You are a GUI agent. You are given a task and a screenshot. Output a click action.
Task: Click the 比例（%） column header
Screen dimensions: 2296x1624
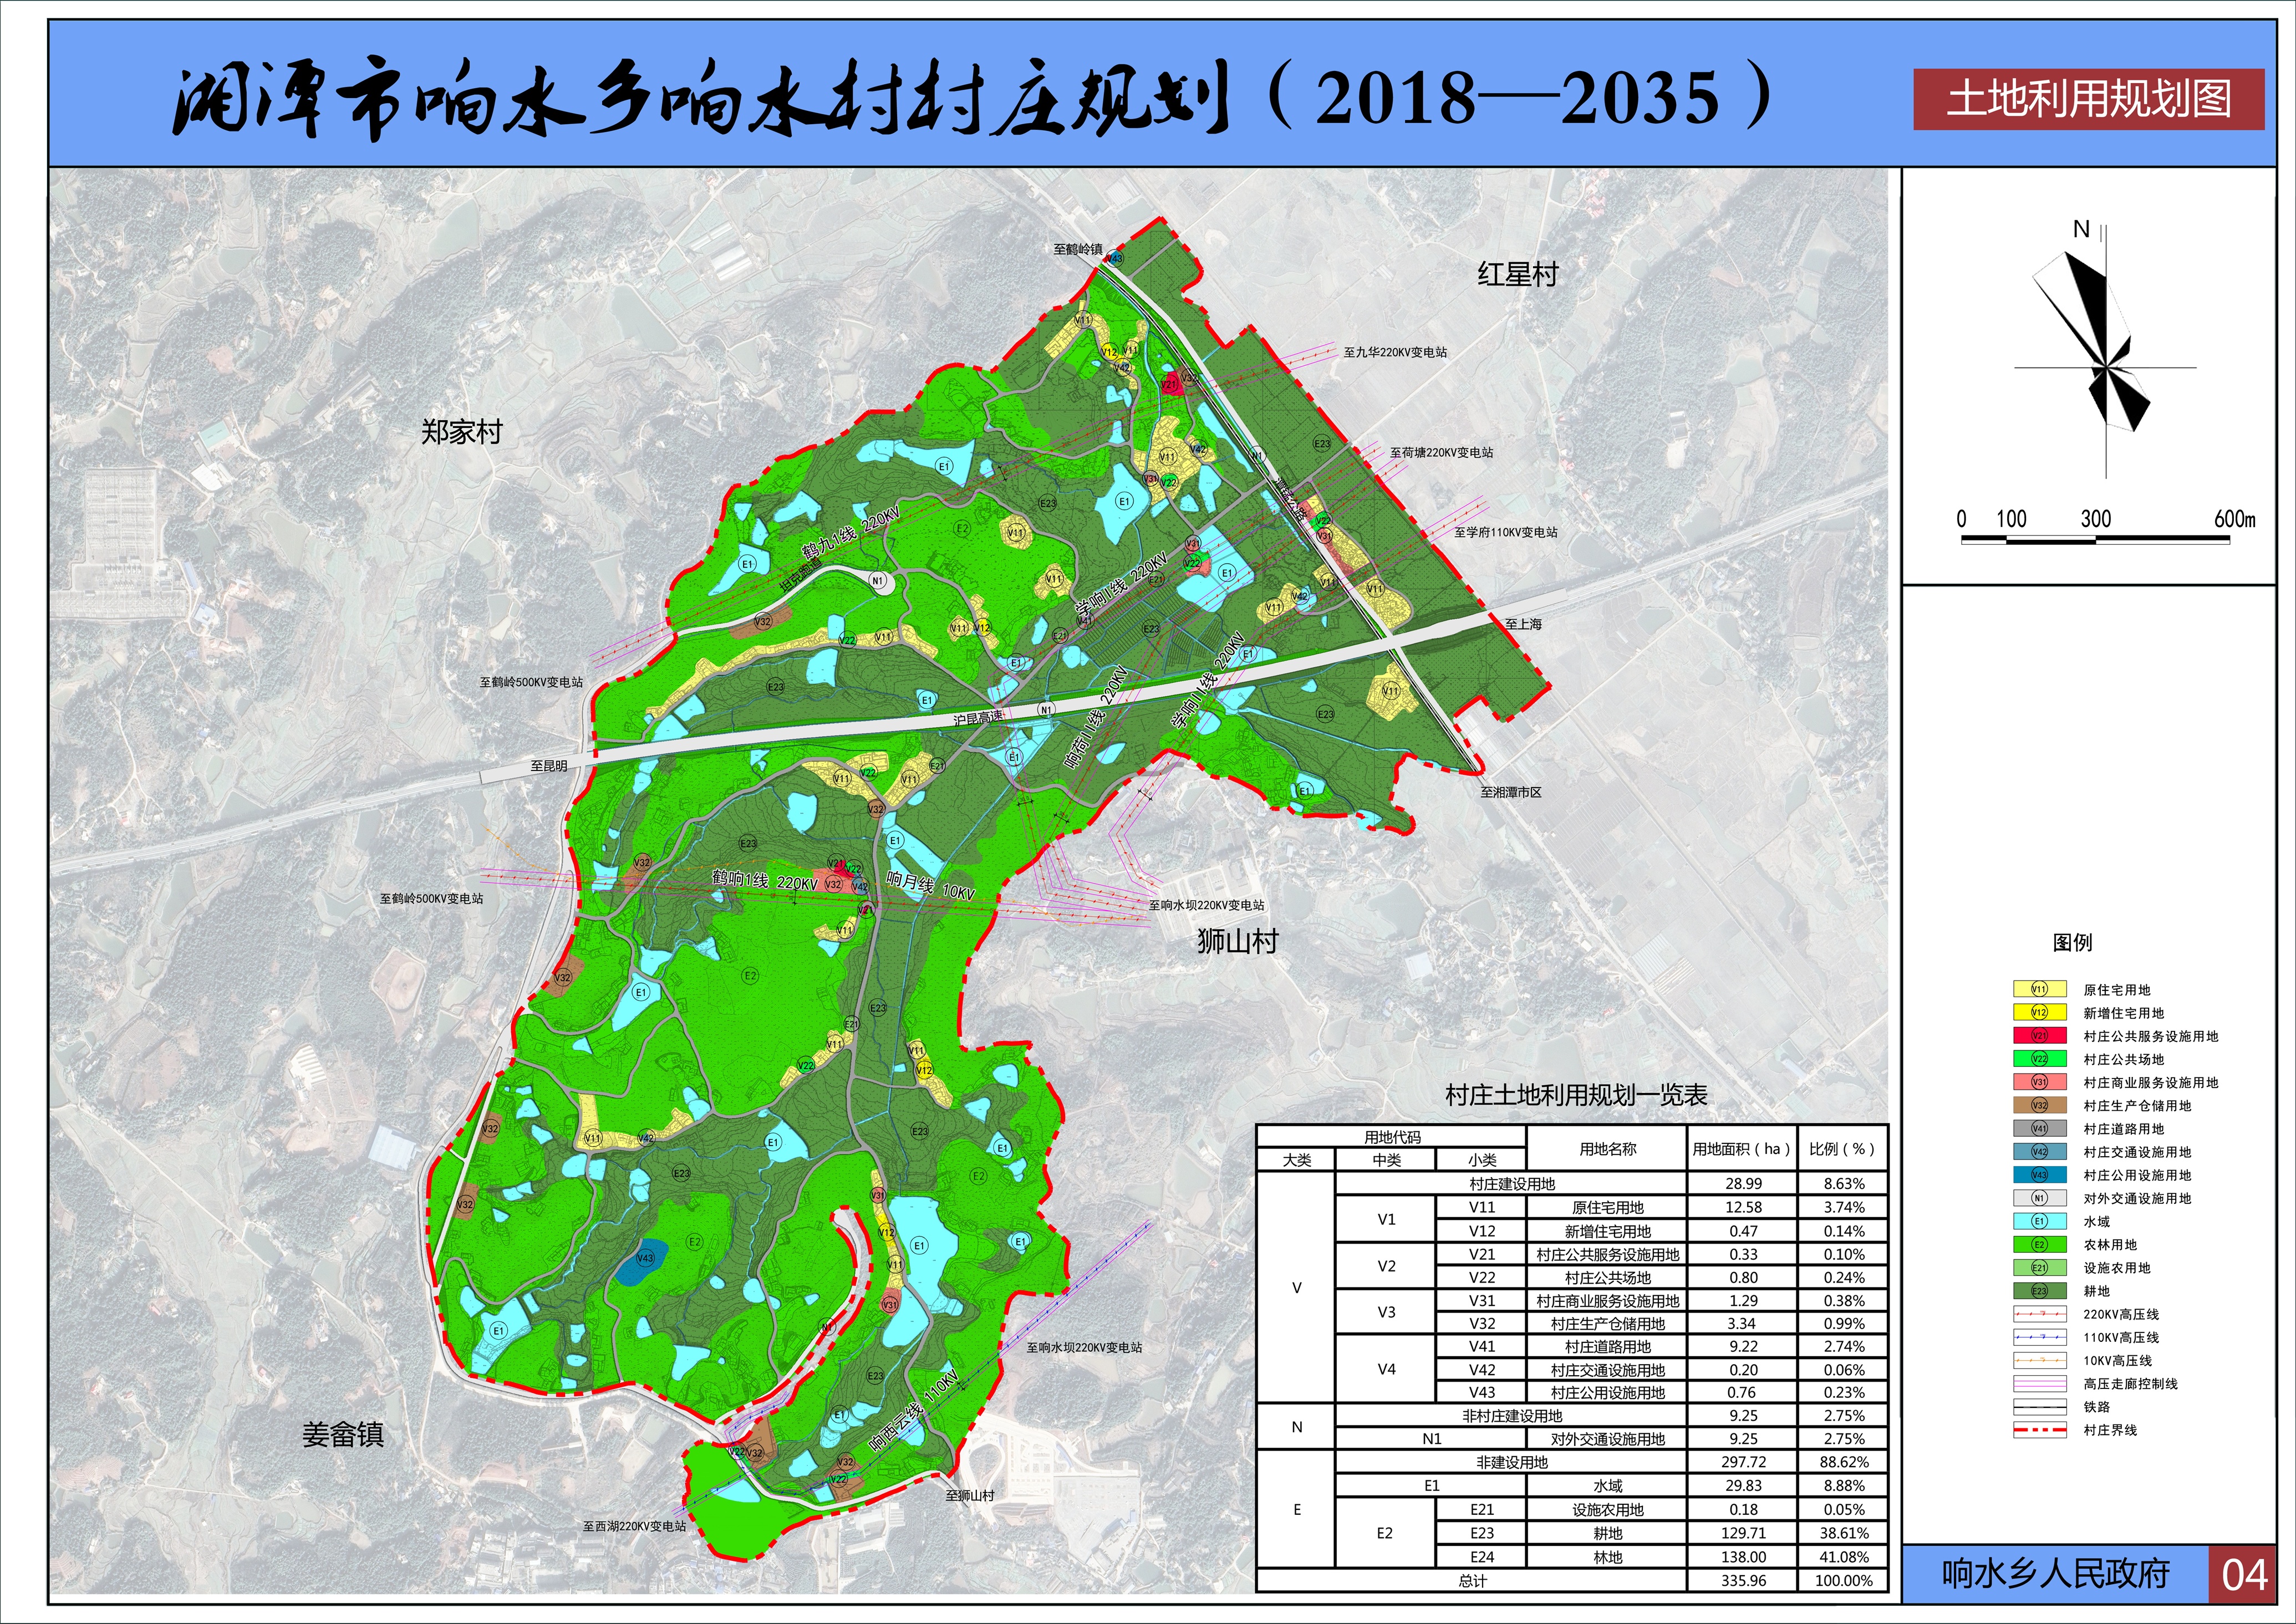point(1842,1149)
